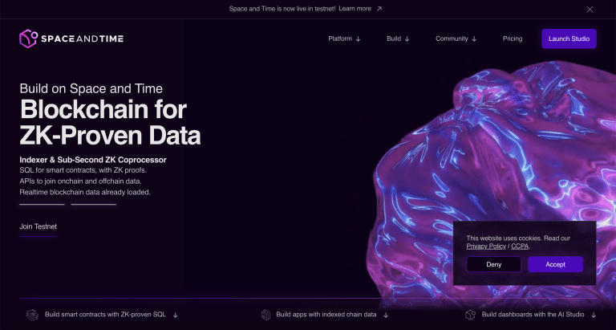Go to the Pricing page
The image size is (616, 330).
click(513, 39)
